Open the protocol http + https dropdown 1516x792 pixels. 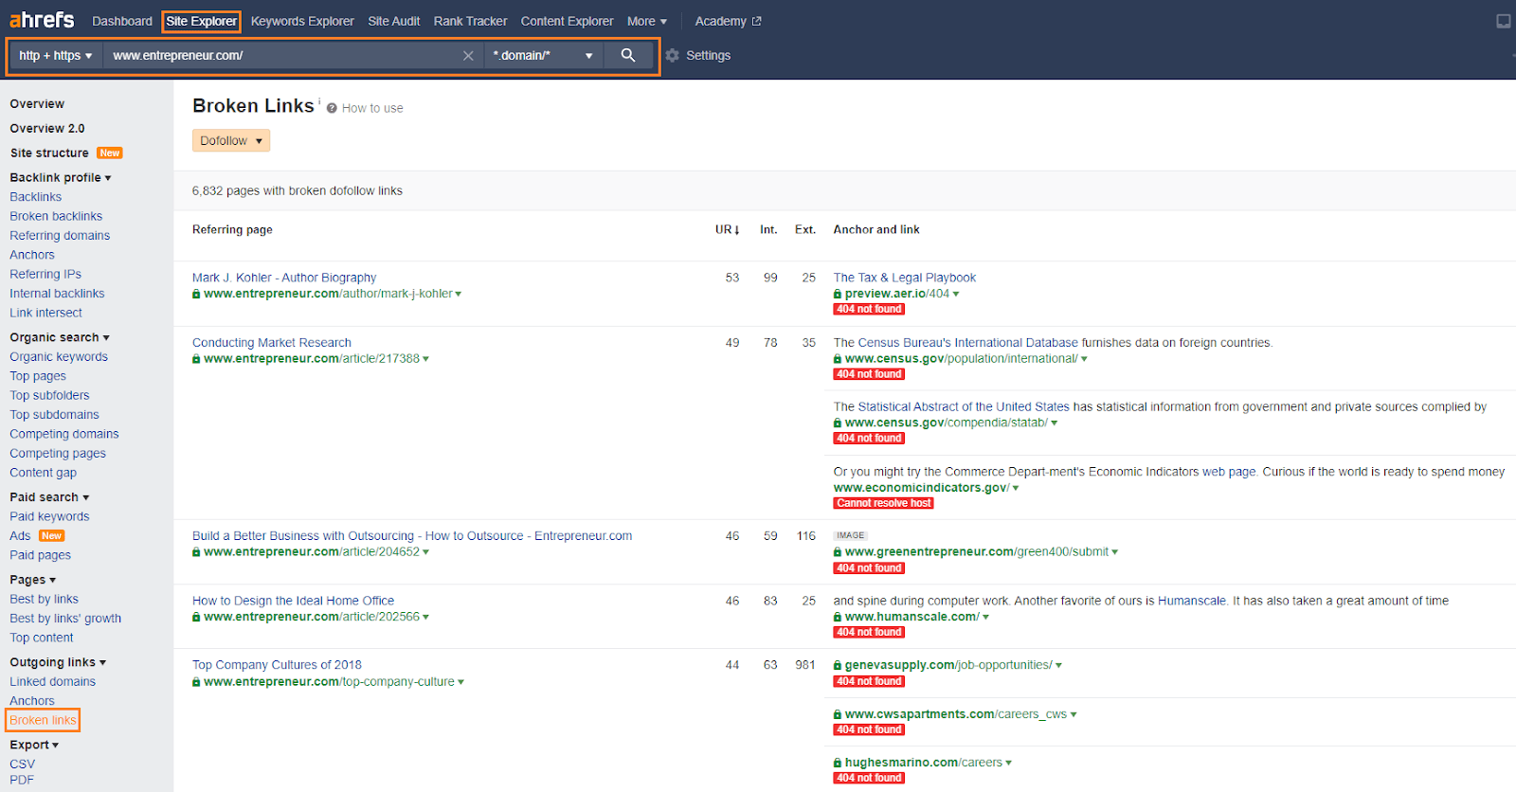[x=56, y=56]
